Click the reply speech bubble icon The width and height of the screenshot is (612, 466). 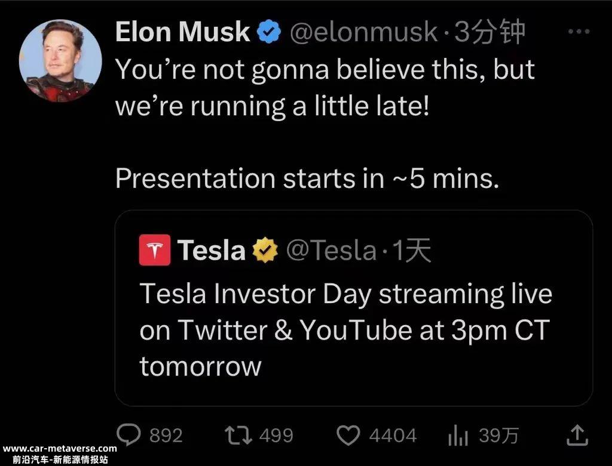[129, 435]
